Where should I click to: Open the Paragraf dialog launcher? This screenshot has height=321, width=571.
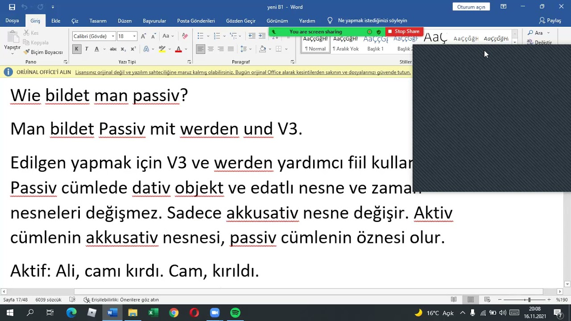tap(293, 62)
